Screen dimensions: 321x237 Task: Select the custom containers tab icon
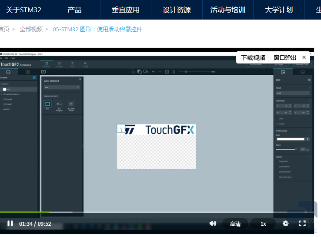click(28, 72)
